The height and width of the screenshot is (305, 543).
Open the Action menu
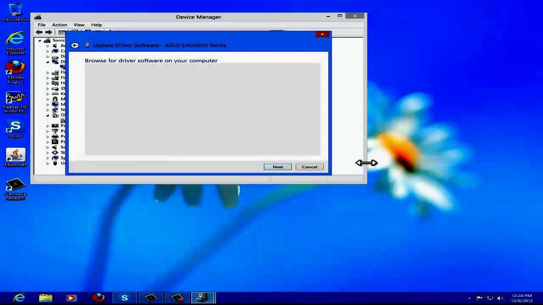pyautogui.click(x=59, y=25)
